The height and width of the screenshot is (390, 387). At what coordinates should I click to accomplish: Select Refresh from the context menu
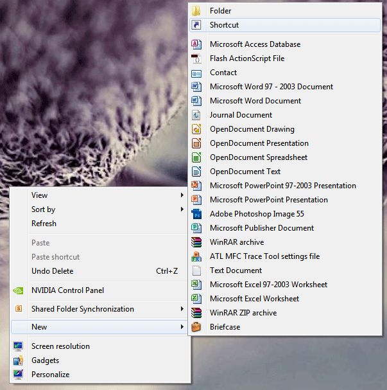100,224
